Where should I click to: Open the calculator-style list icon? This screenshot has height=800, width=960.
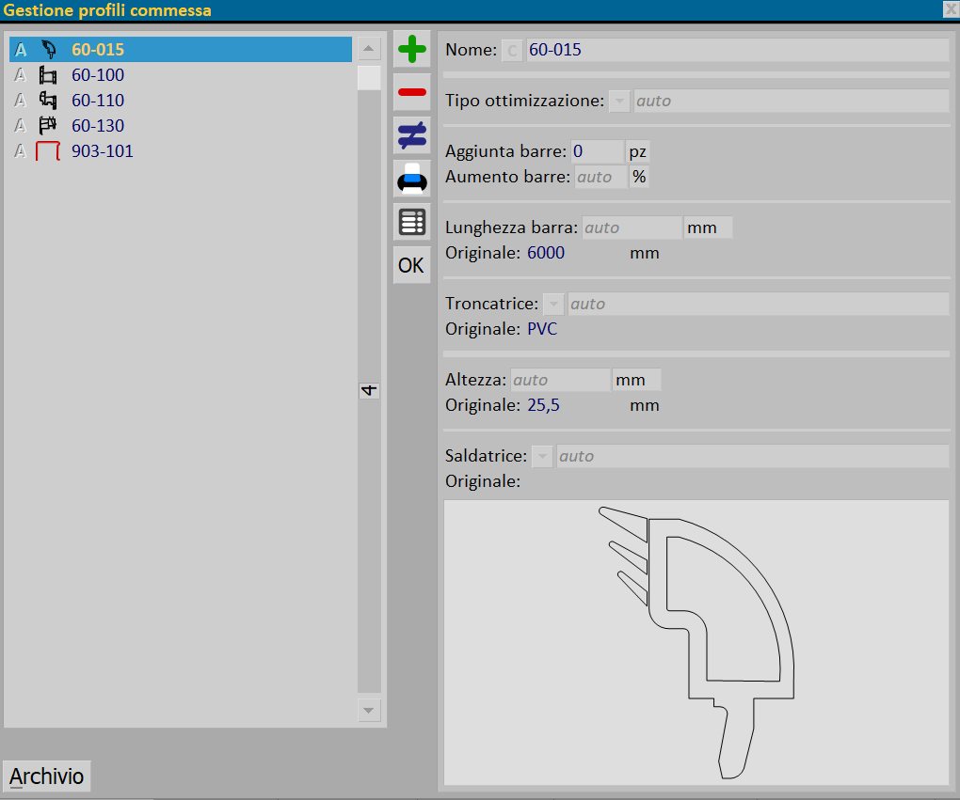click(x=411, y=222)
